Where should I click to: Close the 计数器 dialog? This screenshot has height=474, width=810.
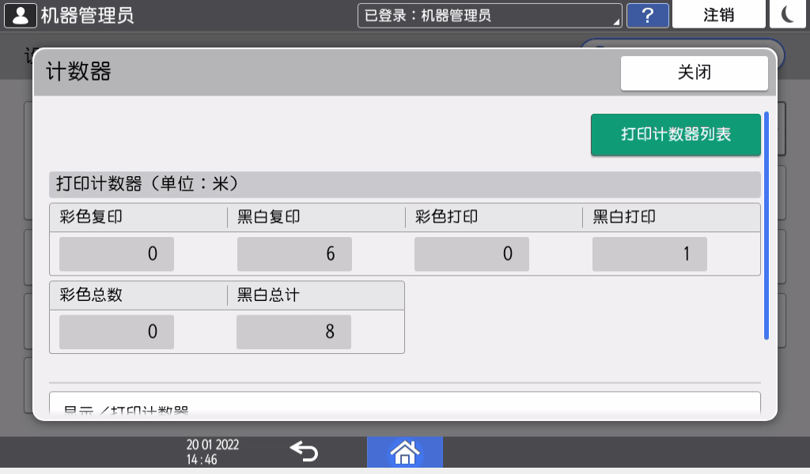coord(694,73)
